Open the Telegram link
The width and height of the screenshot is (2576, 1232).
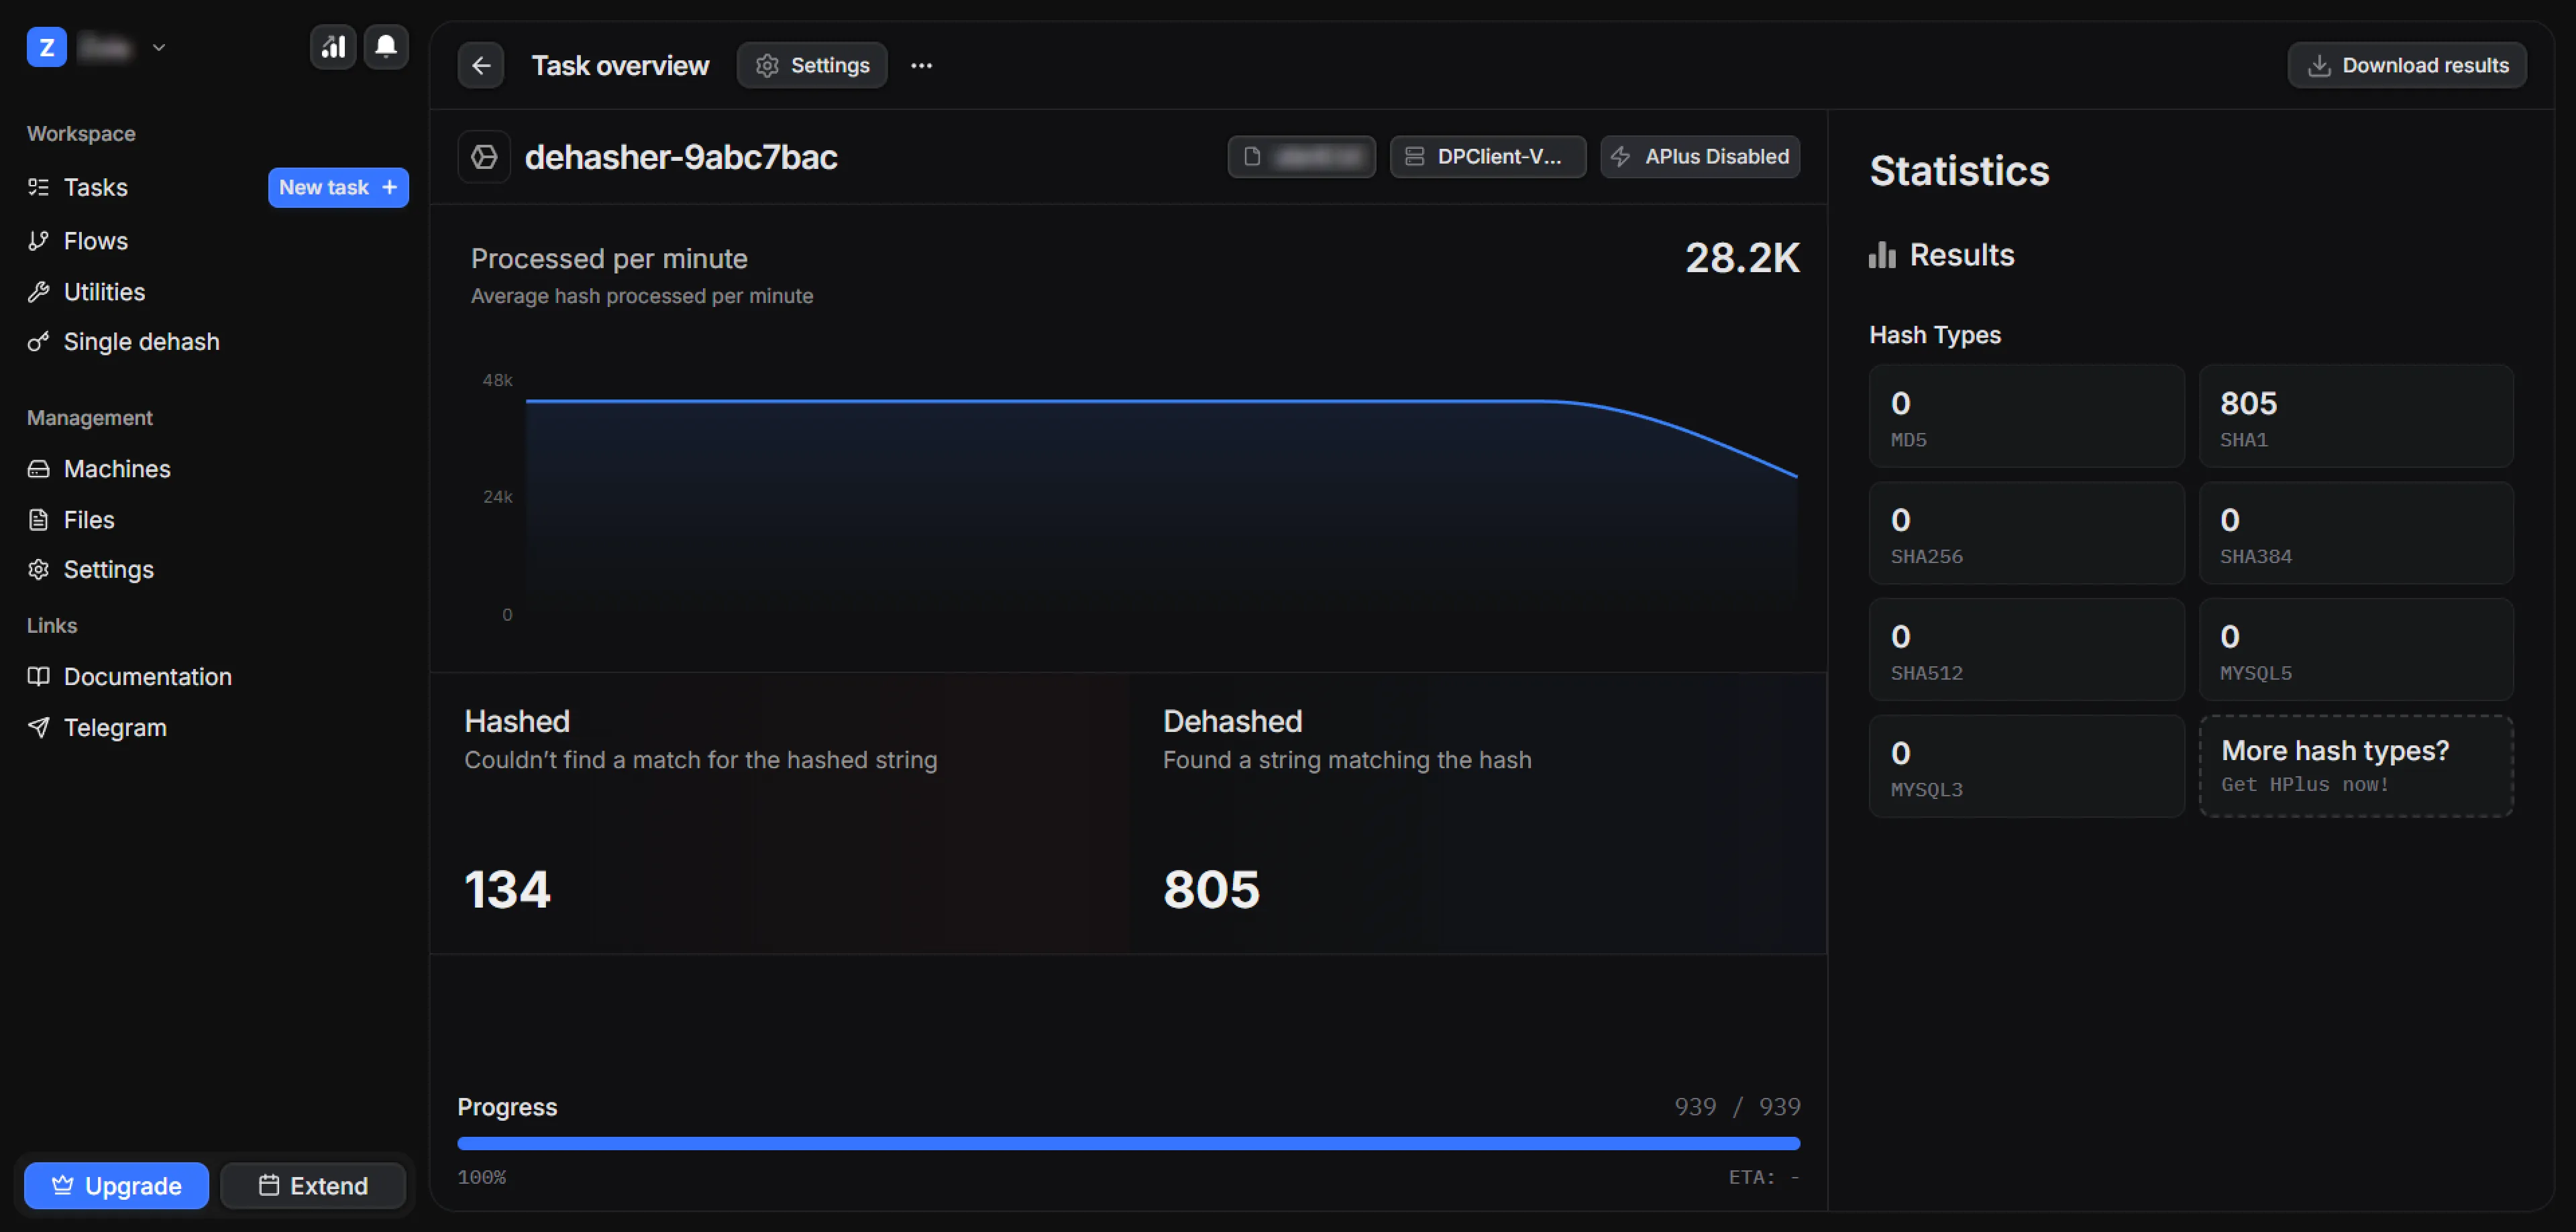pos(115,729)
